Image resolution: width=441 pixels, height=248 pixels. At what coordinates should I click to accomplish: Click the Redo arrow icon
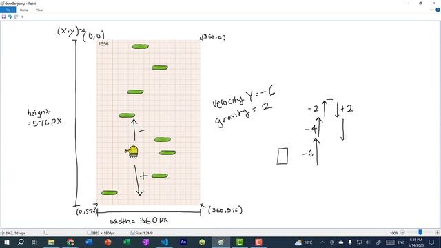click(x=16, y=17)
